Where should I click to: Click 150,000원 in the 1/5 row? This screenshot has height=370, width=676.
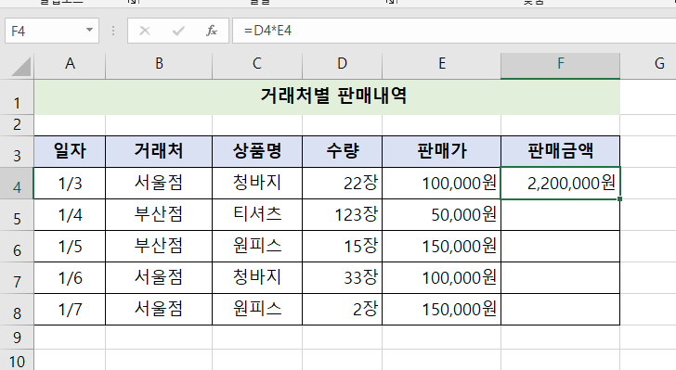click(x=441, y=247)
